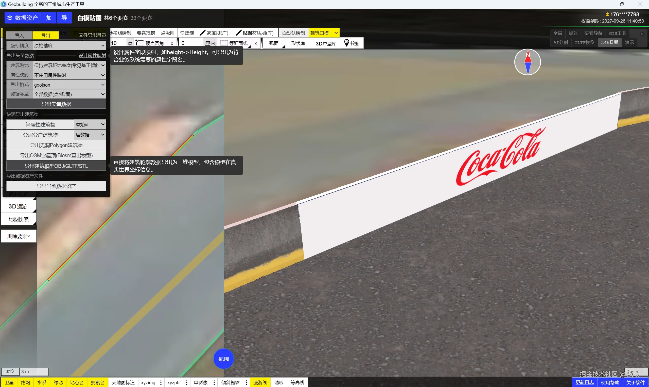649x387 pixels.
Task: Click the 导出矢量数据 export button
Action: 56,104
